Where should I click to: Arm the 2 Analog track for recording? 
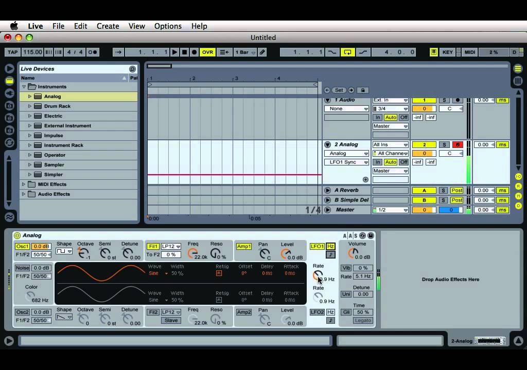click(x=458, y=145)
